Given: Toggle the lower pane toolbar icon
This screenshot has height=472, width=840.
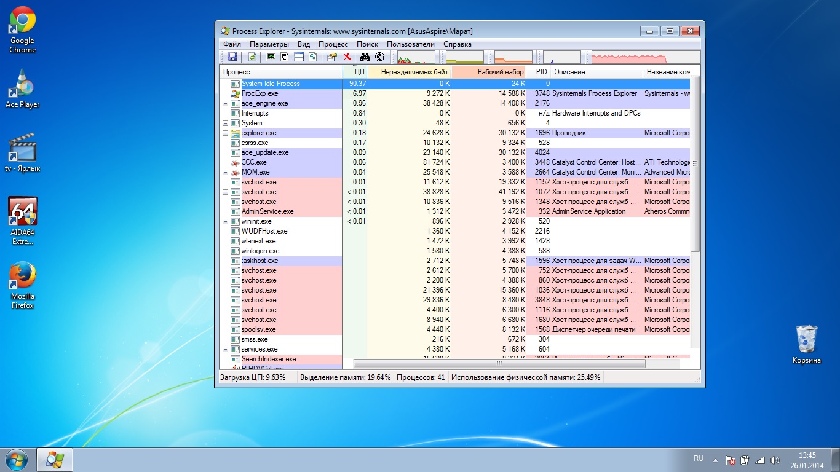Looking at the screenshot, I should 299,57.
